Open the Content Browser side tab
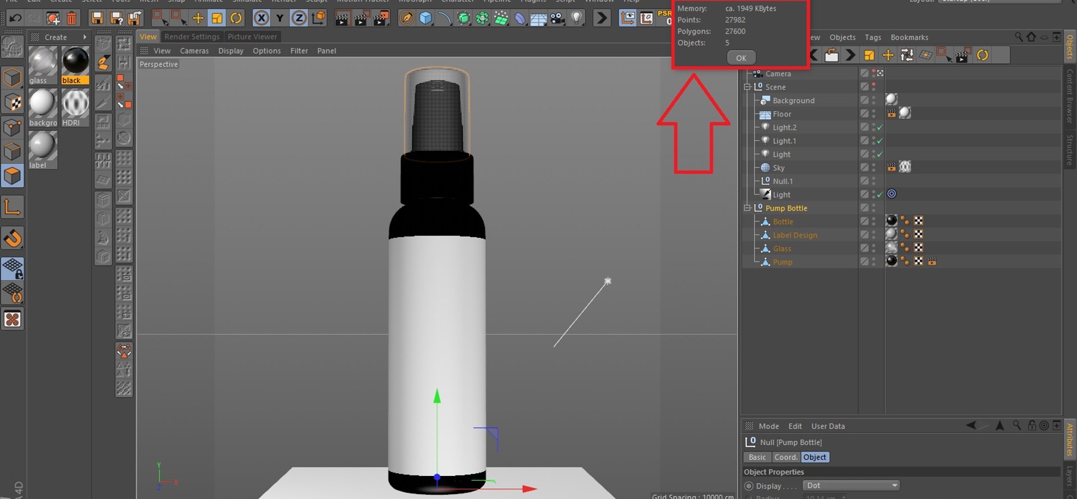This screenshot has width=1077, height=499. click(x=1070, y=96)
